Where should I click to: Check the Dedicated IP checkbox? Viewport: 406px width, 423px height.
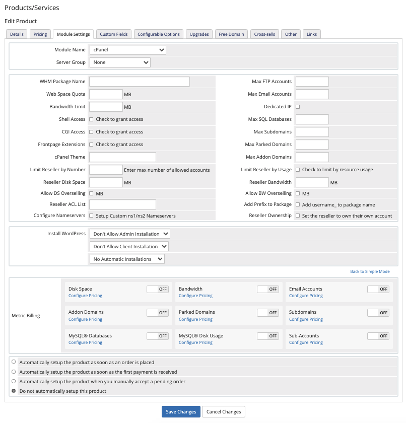click(298, 107)
